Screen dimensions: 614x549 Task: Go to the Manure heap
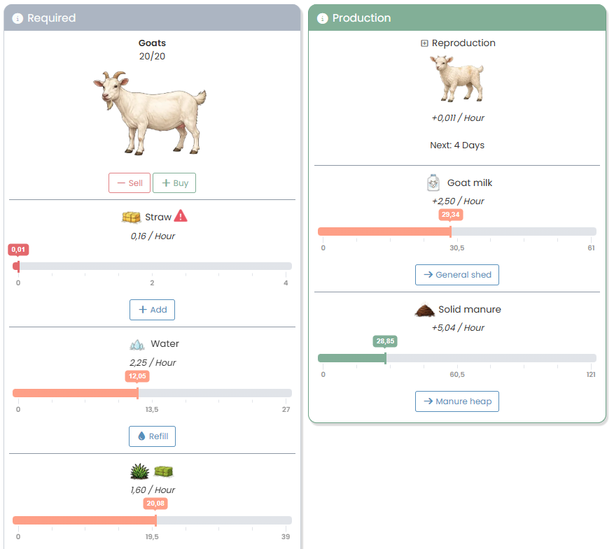pyautogui.click(x=456, y=401)
